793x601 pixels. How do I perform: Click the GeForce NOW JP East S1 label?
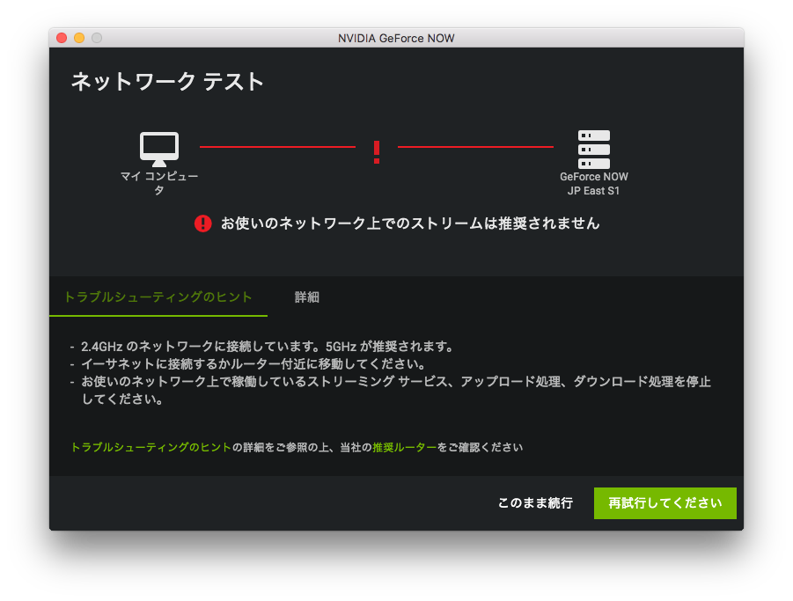tap(594, 184)
